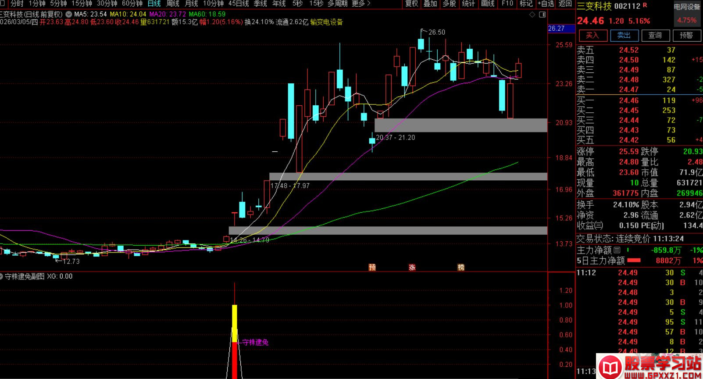The height and width of the screenshot is (379, 703).
Task: Open the 复权 adjustment menu
Action: [411, 4]
